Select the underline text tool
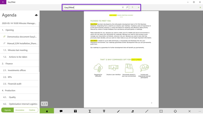The image size is (203, 114). (x=90, y=111)
